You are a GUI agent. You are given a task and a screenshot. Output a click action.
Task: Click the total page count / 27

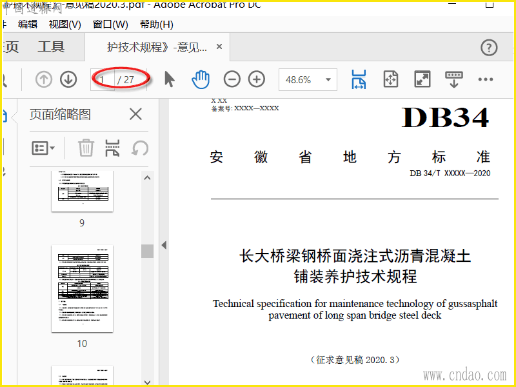(126, 79)
